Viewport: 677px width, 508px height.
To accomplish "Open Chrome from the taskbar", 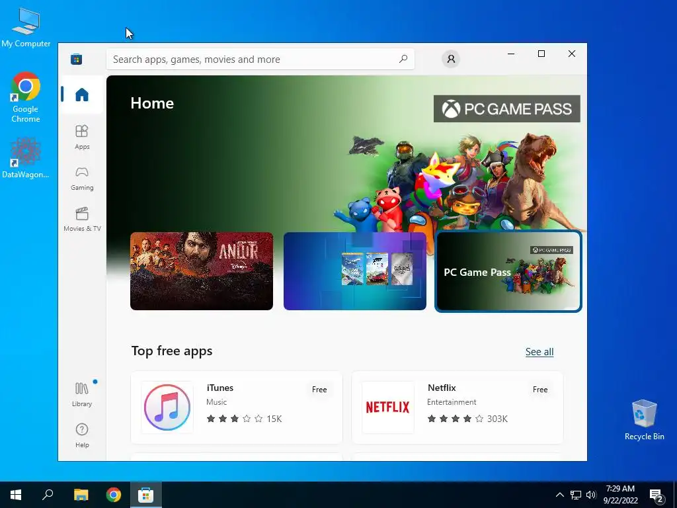I will (114, 495).
